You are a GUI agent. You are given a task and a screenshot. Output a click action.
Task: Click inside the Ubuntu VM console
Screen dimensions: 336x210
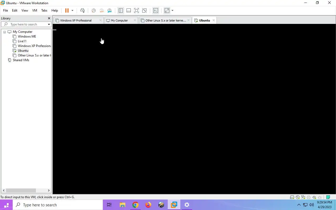click(194, 109)
